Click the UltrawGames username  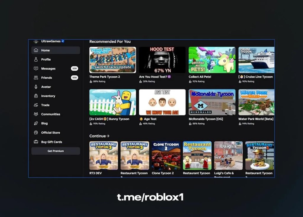pos(51,41)
